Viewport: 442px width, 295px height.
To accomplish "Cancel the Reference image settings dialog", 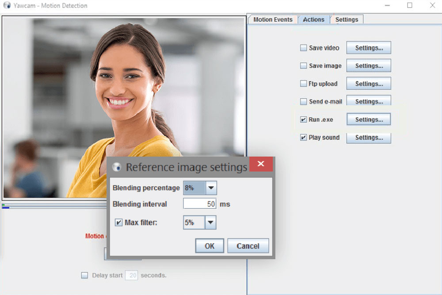I will click(248, 245).
